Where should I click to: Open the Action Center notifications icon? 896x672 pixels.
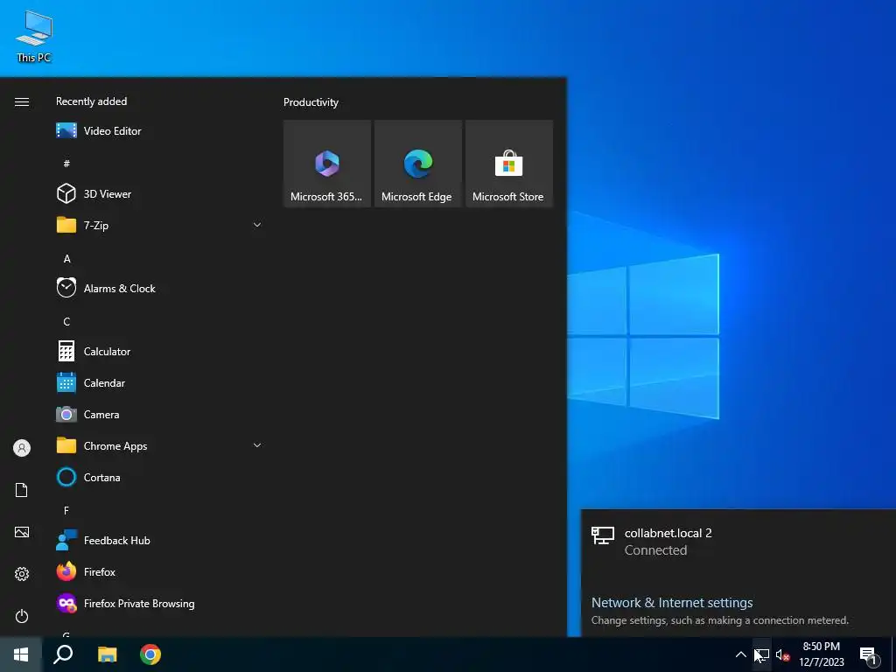(x=869, y=654)
